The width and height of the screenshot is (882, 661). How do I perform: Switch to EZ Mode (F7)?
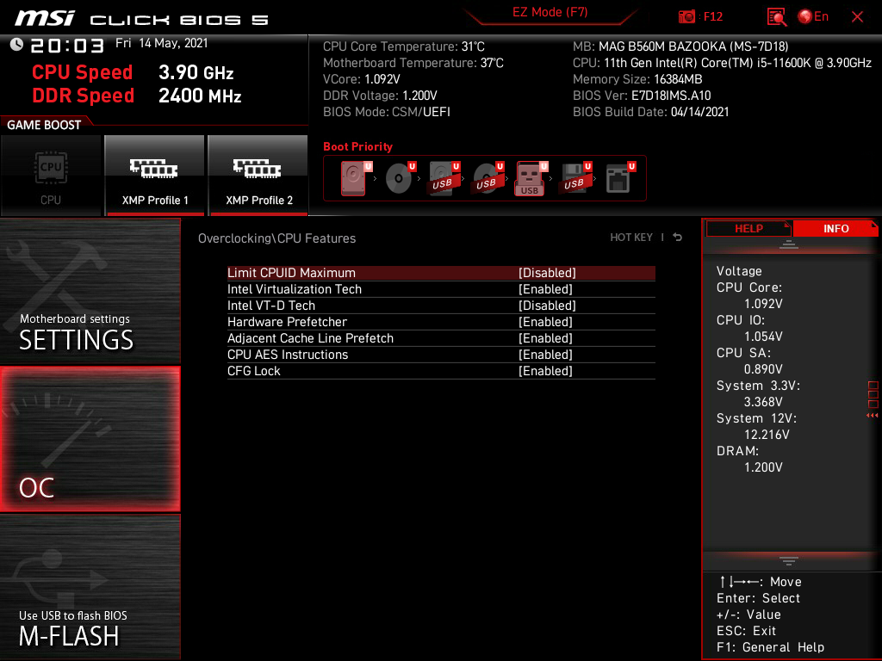click(550, 12)
